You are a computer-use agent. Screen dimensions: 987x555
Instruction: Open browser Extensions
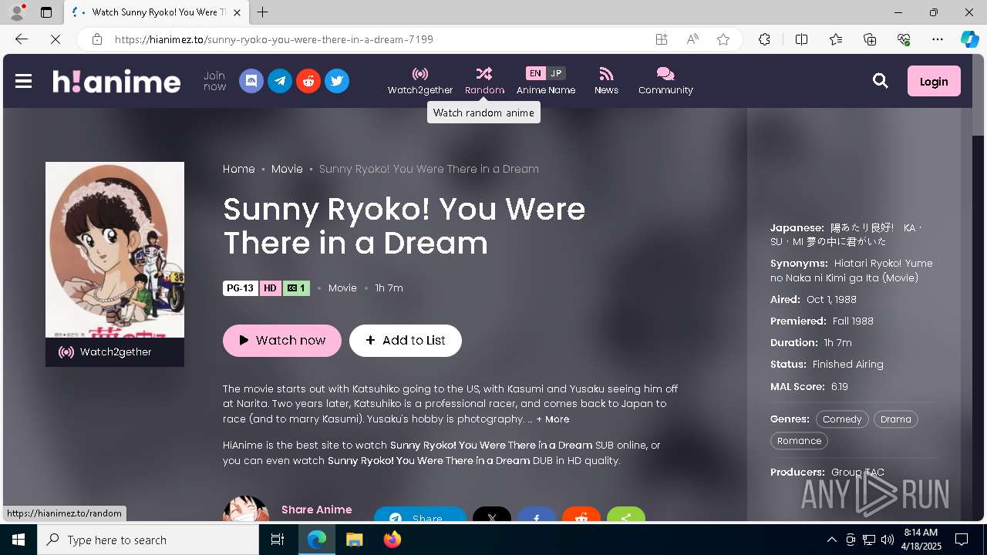click(764, 39)
